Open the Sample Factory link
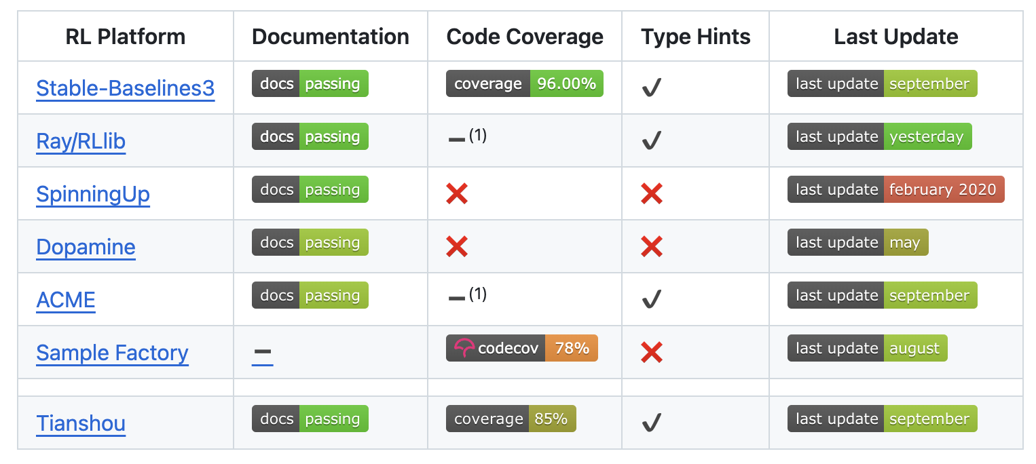The width and height of the screenshot is (1036, 464). click(x=112, y=353)
